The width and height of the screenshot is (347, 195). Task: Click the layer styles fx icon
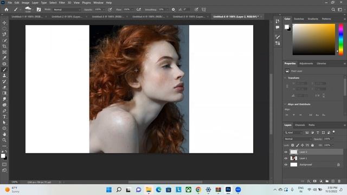point(309,181)
